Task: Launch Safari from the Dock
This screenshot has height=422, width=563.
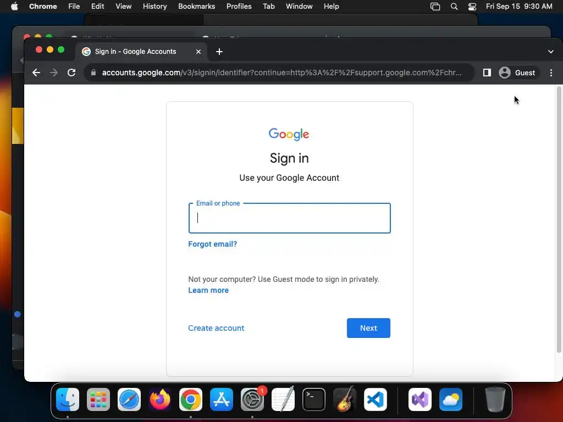Action: 129,399
